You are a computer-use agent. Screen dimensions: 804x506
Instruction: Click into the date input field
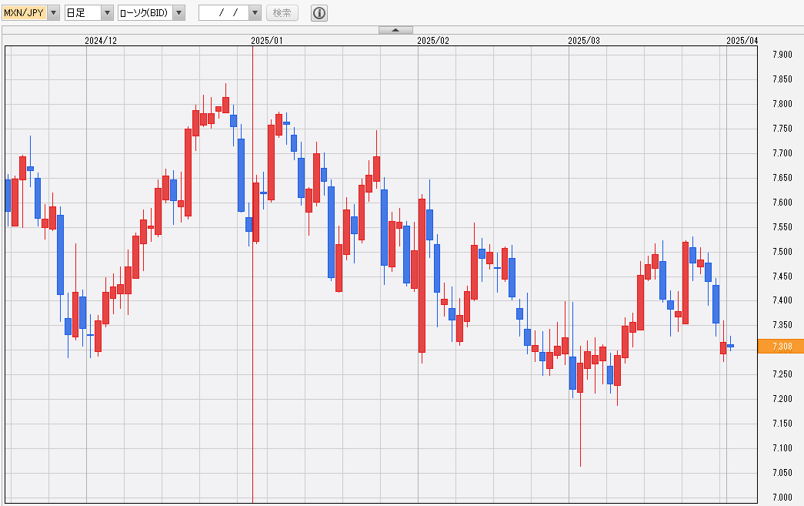point(223,13)
